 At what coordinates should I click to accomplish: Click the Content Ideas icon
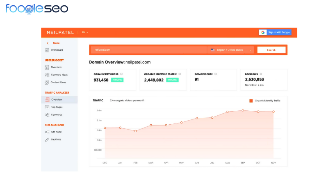pyautogui.click(x=47, y=82)
